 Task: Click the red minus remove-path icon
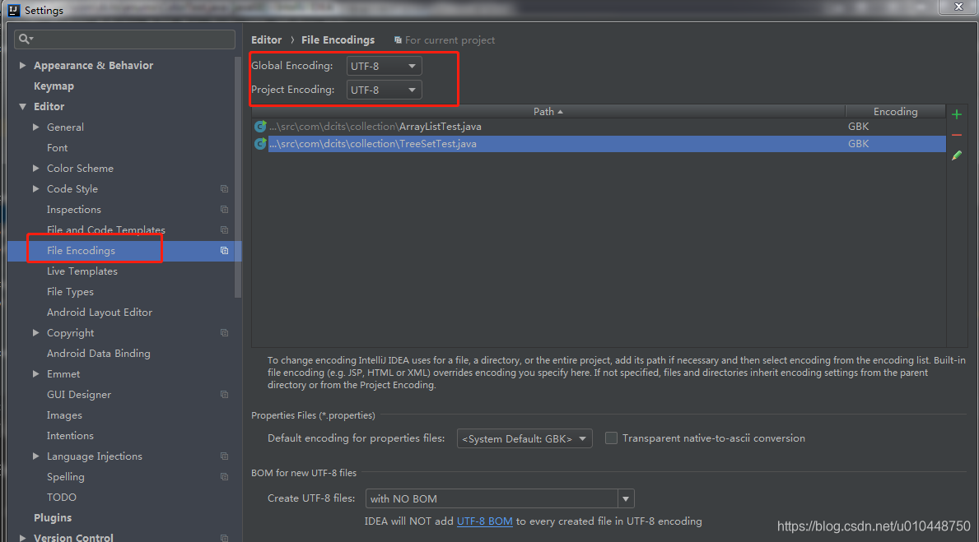[957, 135]
